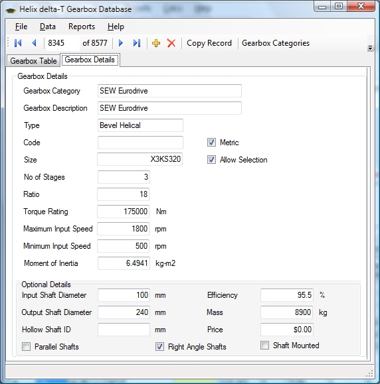Screen dimensions: 380x384
Task: Go to first gearbox record
Action: 18,43
